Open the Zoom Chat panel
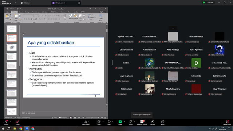This screenshot has height=131, width=233. point(99,123)
